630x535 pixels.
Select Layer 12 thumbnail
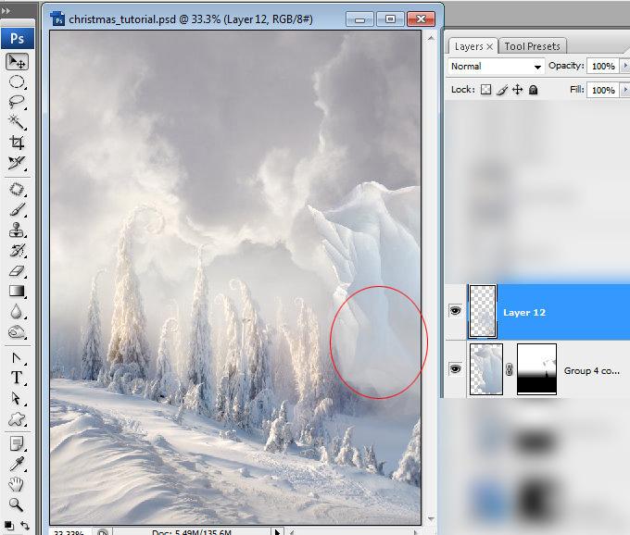[x=483, y=311]
